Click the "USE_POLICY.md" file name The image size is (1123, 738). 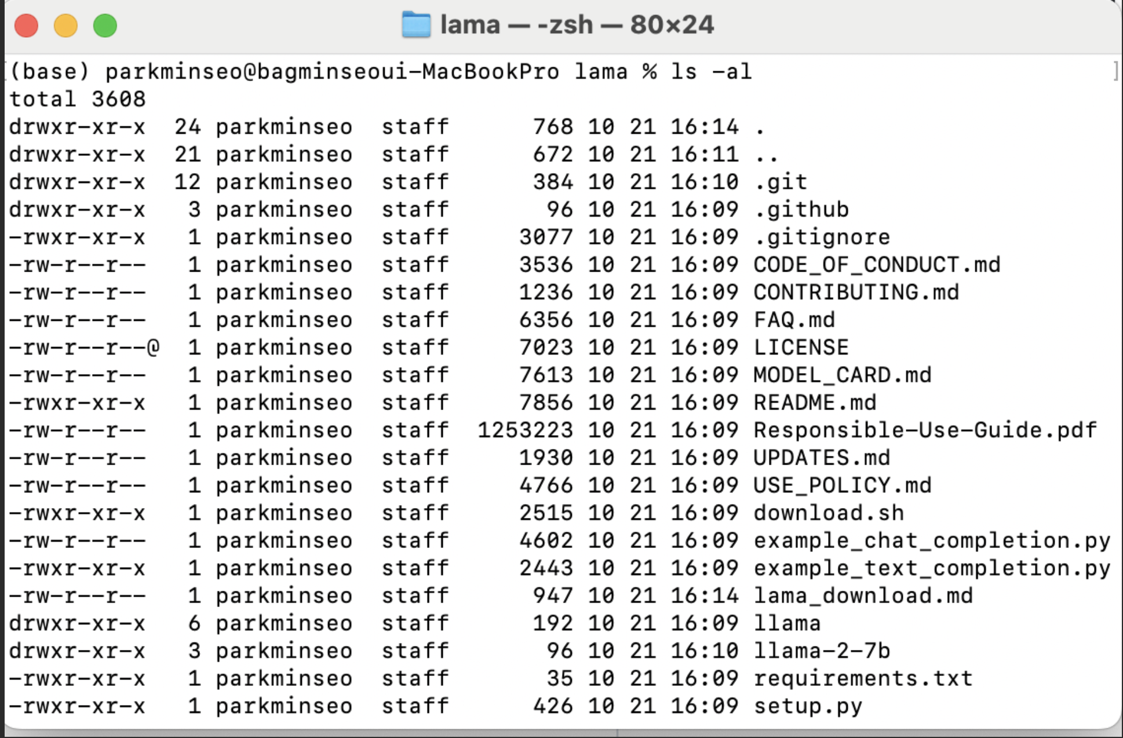point(843,485)
